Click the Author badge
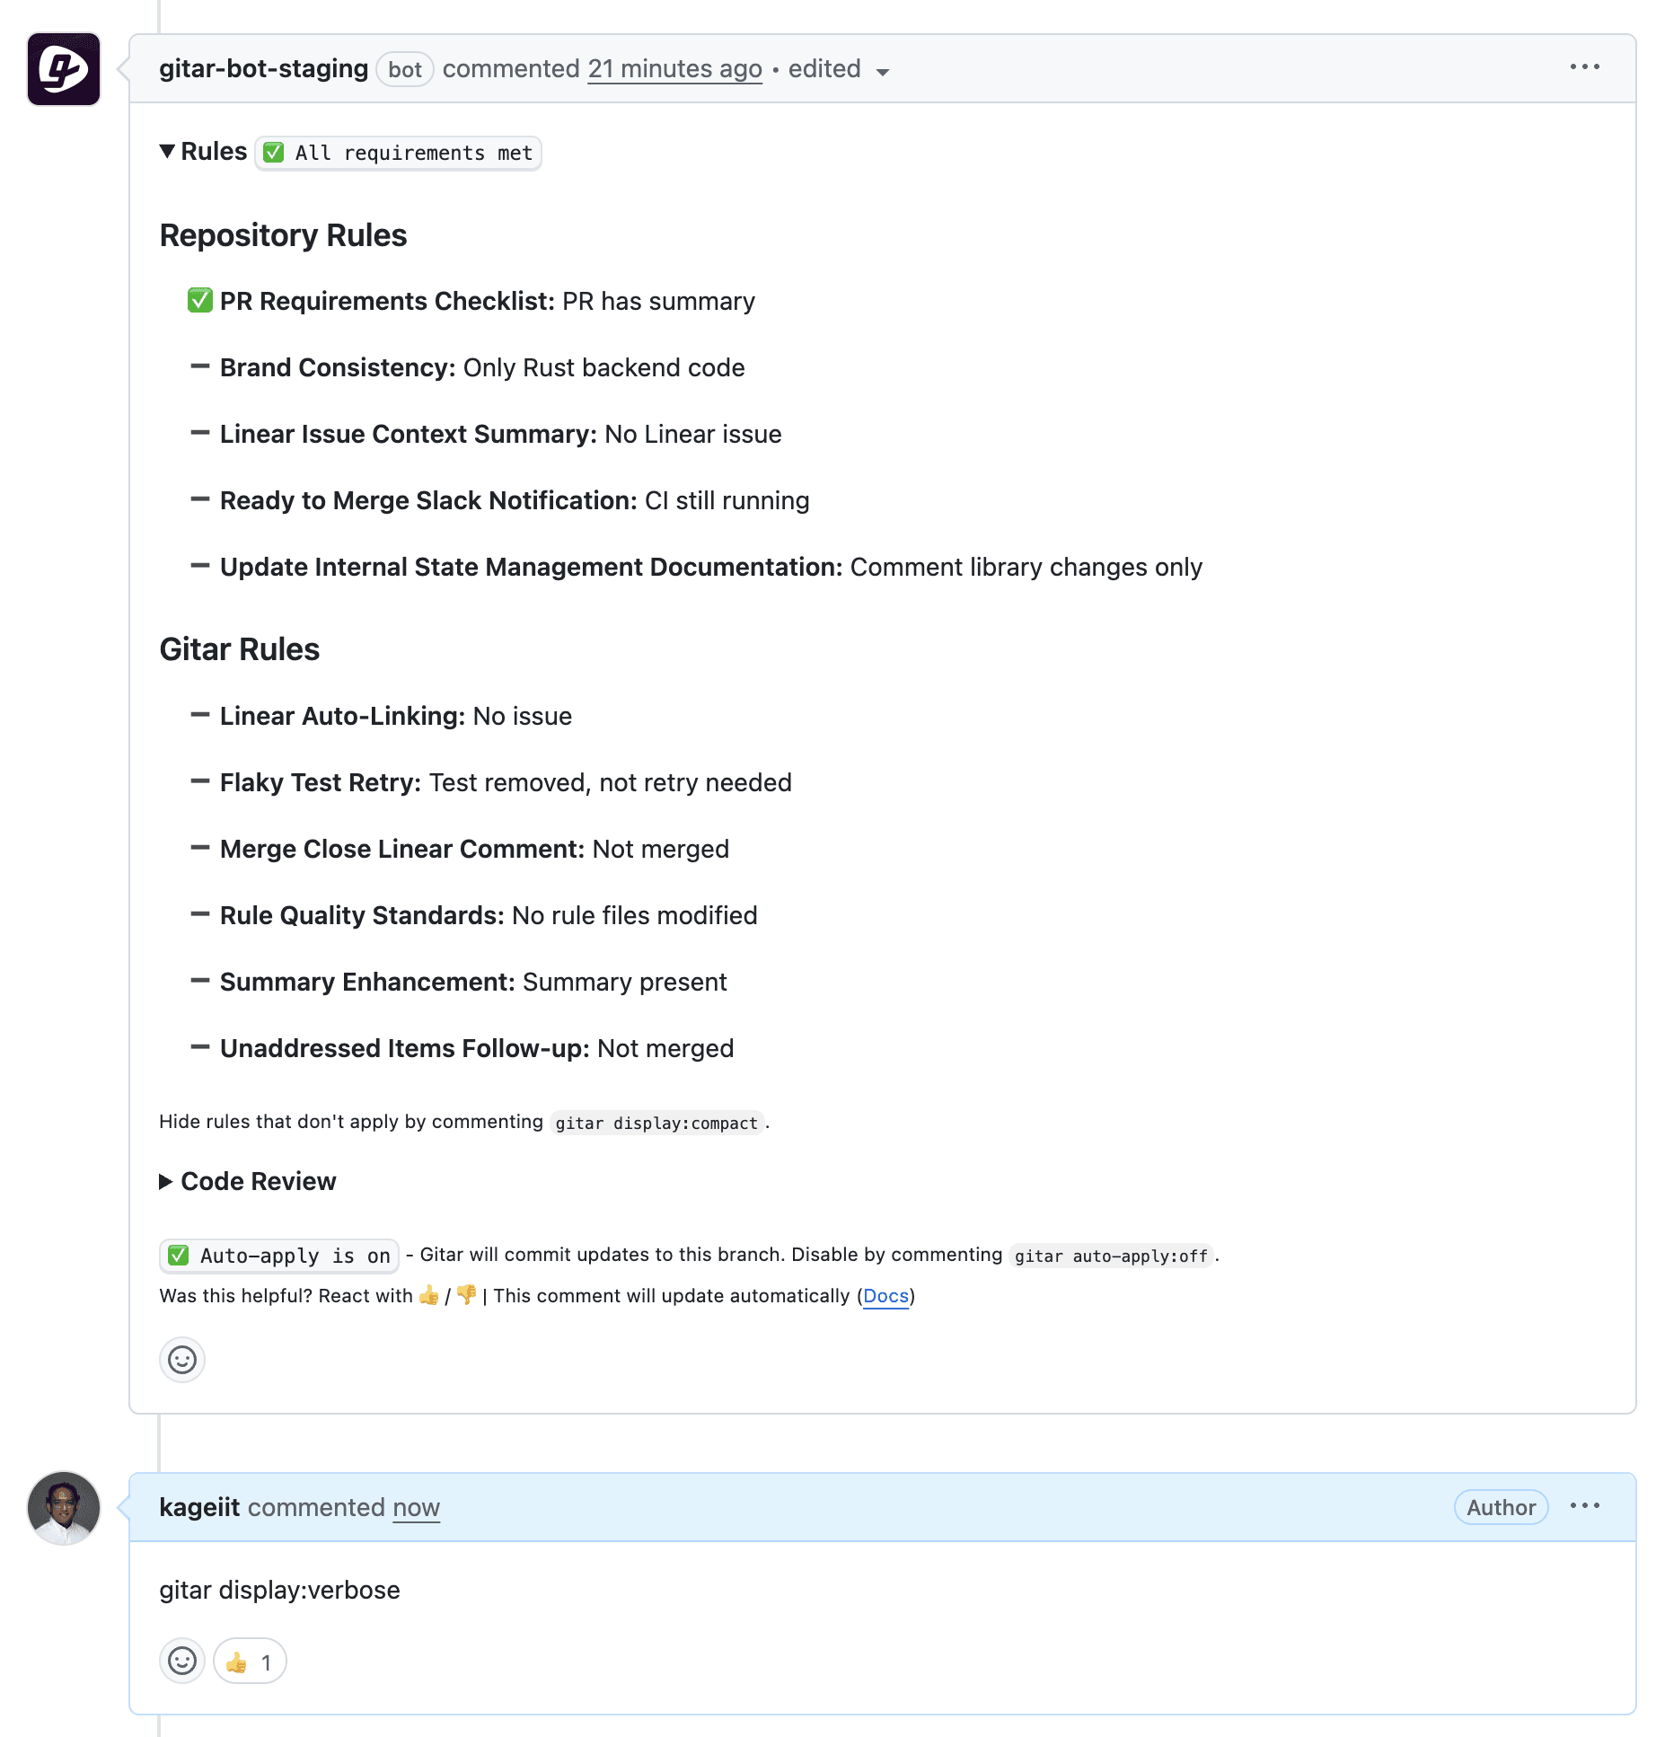This screenshot has width=1656, height=1737. [1501, 1507]
